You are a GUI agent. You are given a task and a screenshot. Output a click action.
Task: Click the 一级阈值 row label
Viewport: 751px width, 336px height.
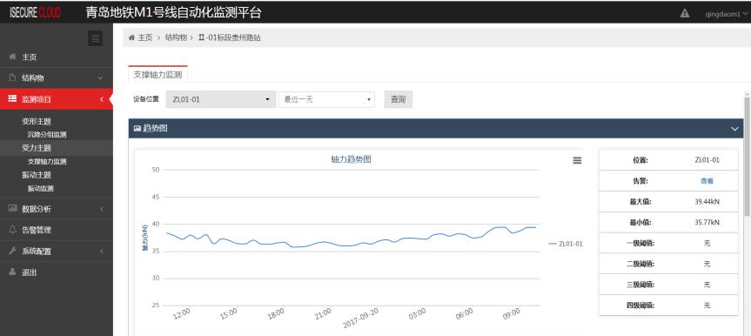640,243
